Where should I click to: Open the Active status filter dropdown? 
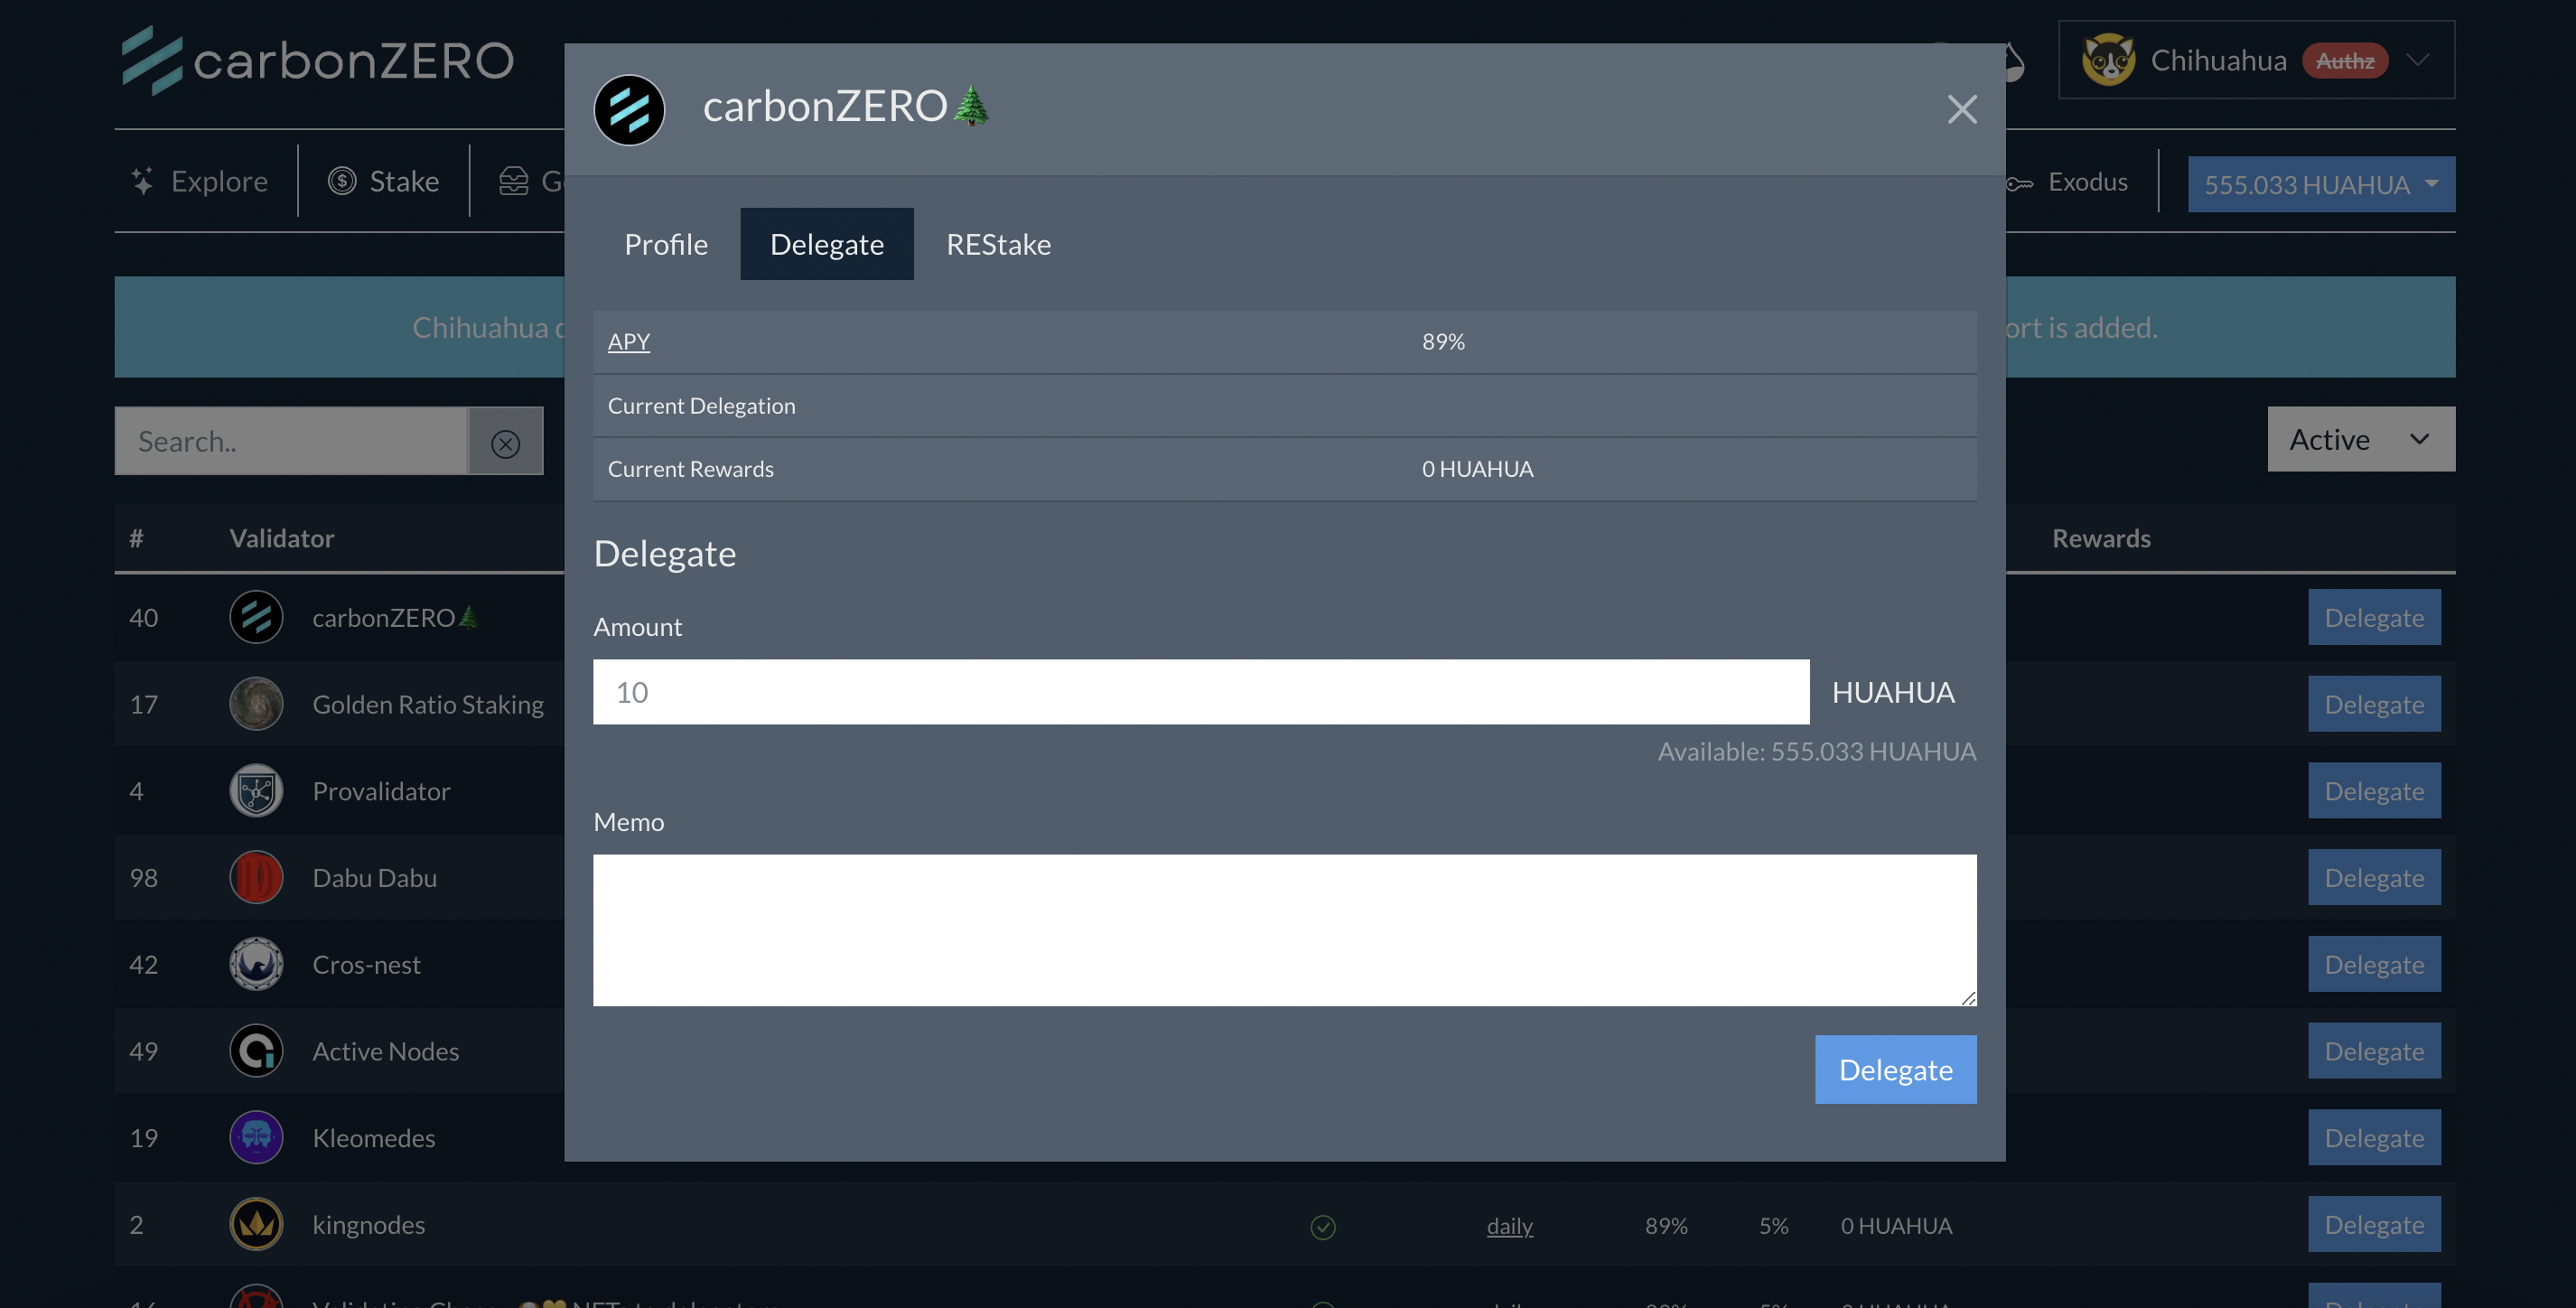pyautogui.click(x=2360, y=439)
